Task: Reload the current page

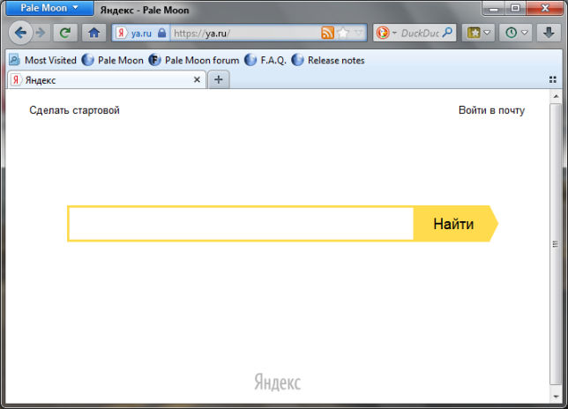Action: click(65, 33)
